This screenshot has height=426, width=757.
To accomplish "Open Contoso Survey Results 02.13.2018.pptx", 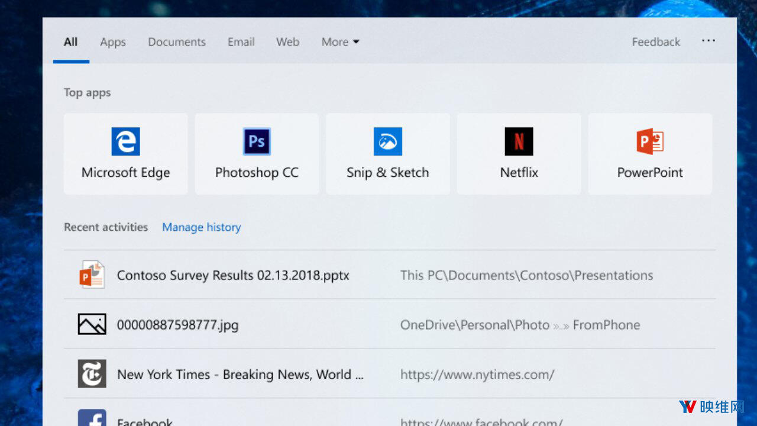I will point(233,275).
